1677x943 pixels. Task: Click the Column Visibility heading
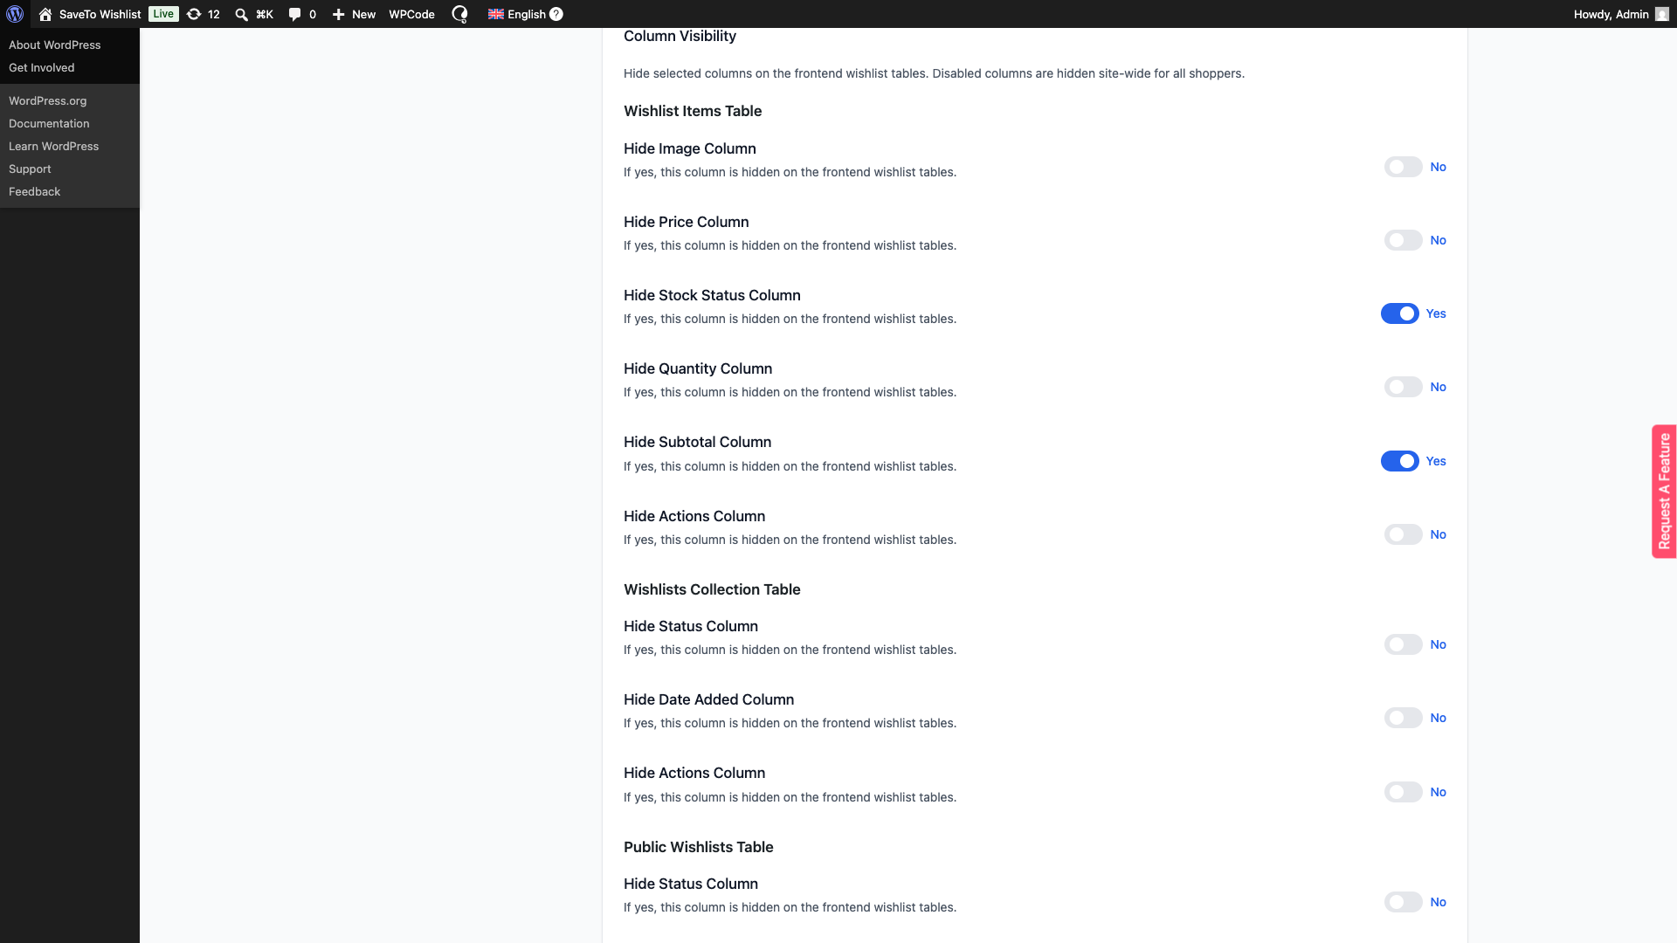[x=680, y=36]
